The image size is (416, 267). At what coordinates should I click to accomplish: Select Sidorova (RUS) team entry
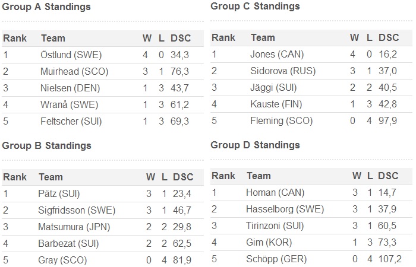[283, 71]
